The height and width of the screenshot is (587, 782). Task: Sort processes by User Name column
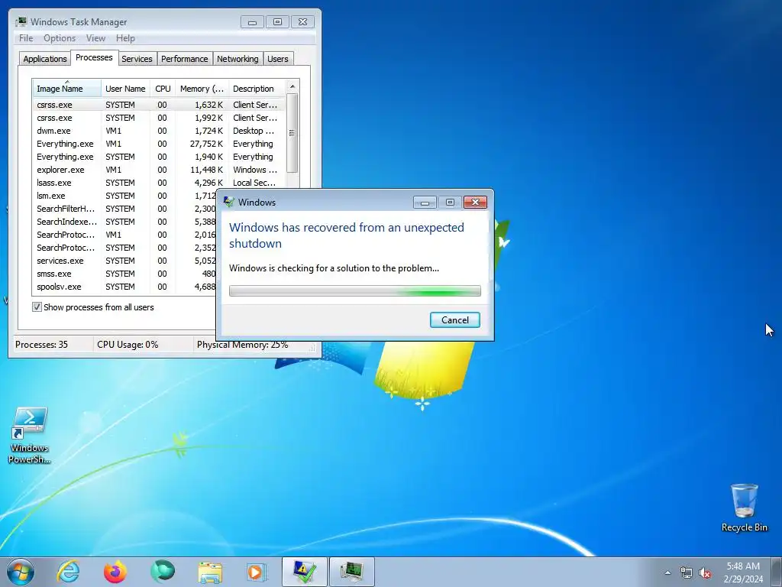coord(125,89)
